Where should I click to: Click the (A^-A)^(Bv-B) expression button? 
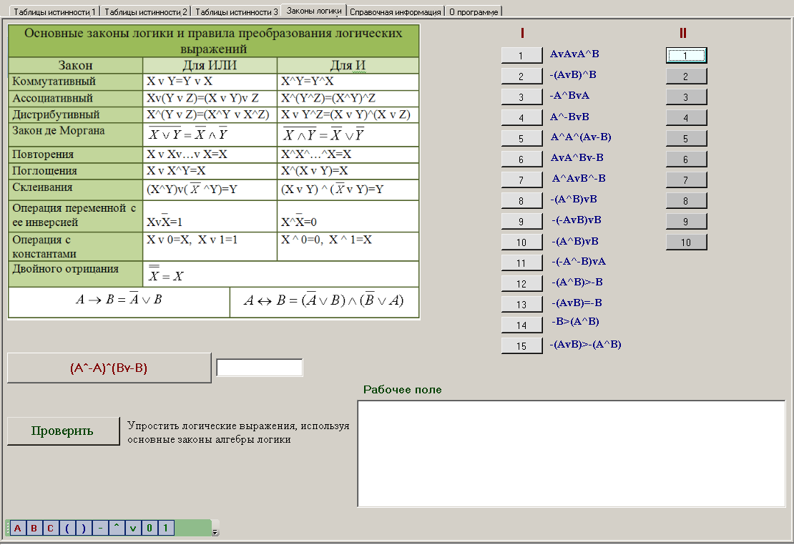pyautogui.click(x=109, y=368)
